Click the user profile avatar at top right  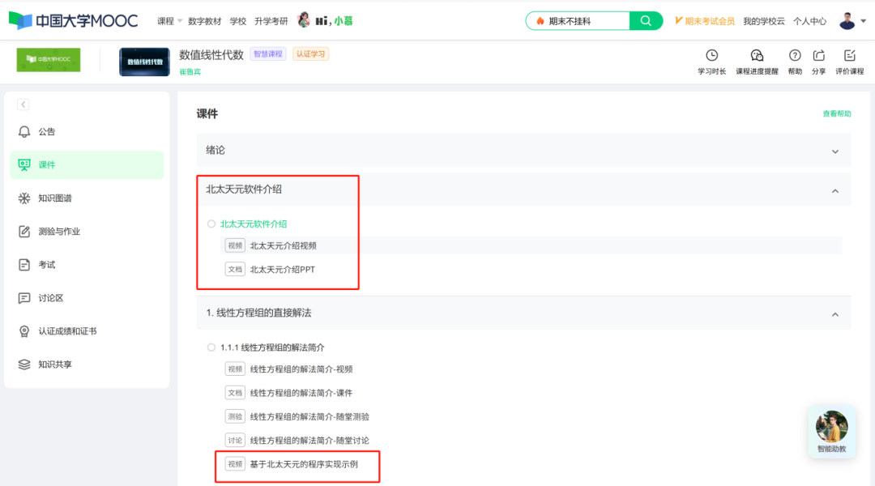847,21
